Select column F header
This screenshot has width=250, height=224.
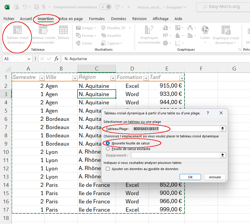pyautogui.click(x=201, y=69)
